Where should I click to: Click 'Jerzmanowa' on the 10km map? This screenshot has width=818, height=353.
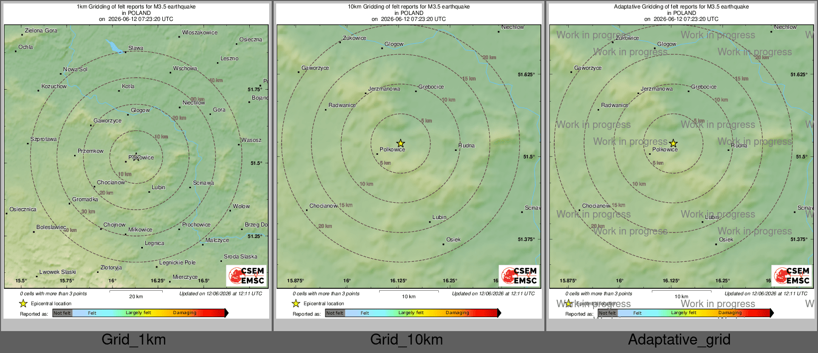pyautogui.click(x=384, y=89)
